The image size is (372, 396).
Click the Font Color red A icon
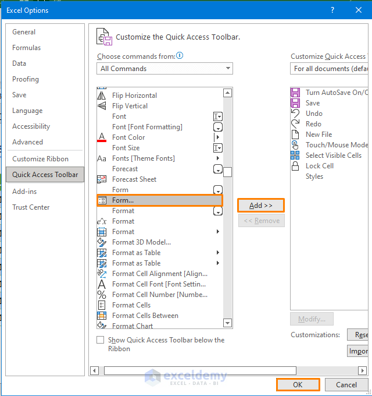click(x=102, y=137)
